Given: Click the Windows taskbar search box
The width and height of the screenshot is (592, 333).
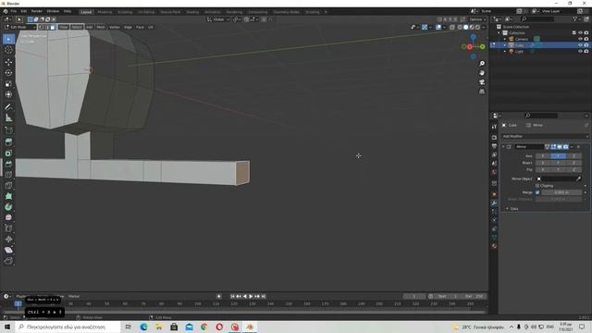Looking at the screenshot, I should [x=68, y=327].
